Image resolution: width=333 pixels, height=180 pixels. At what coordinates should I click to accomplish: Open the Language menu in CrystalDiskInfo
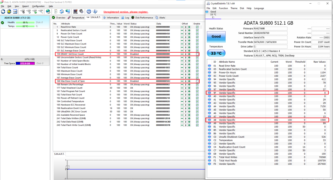coord(259,8)
